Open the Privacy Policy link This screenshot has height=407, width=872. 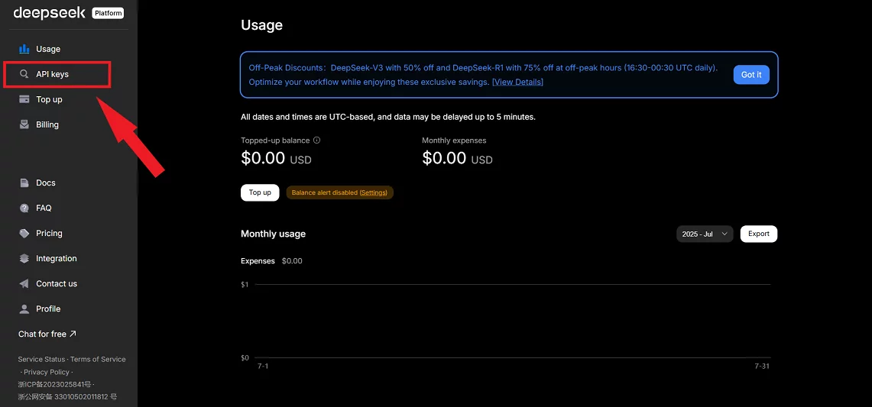pyautogui.click(x=47, y=372)
